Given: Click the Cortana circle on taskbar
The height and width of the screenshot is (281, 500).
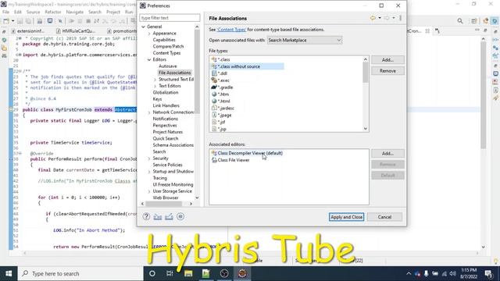Looking at the screenshot, I should [152, 273].
